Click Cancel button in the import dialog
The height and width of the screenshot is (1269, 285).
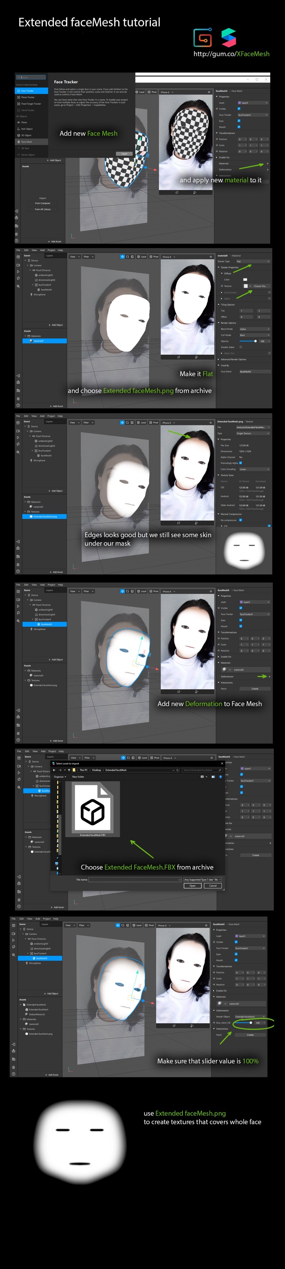213,886
